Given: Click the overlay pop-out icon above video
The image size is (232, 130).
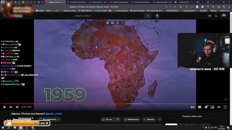Looking at the screenshot, I should pyautogui.click(x=117, y=23).
